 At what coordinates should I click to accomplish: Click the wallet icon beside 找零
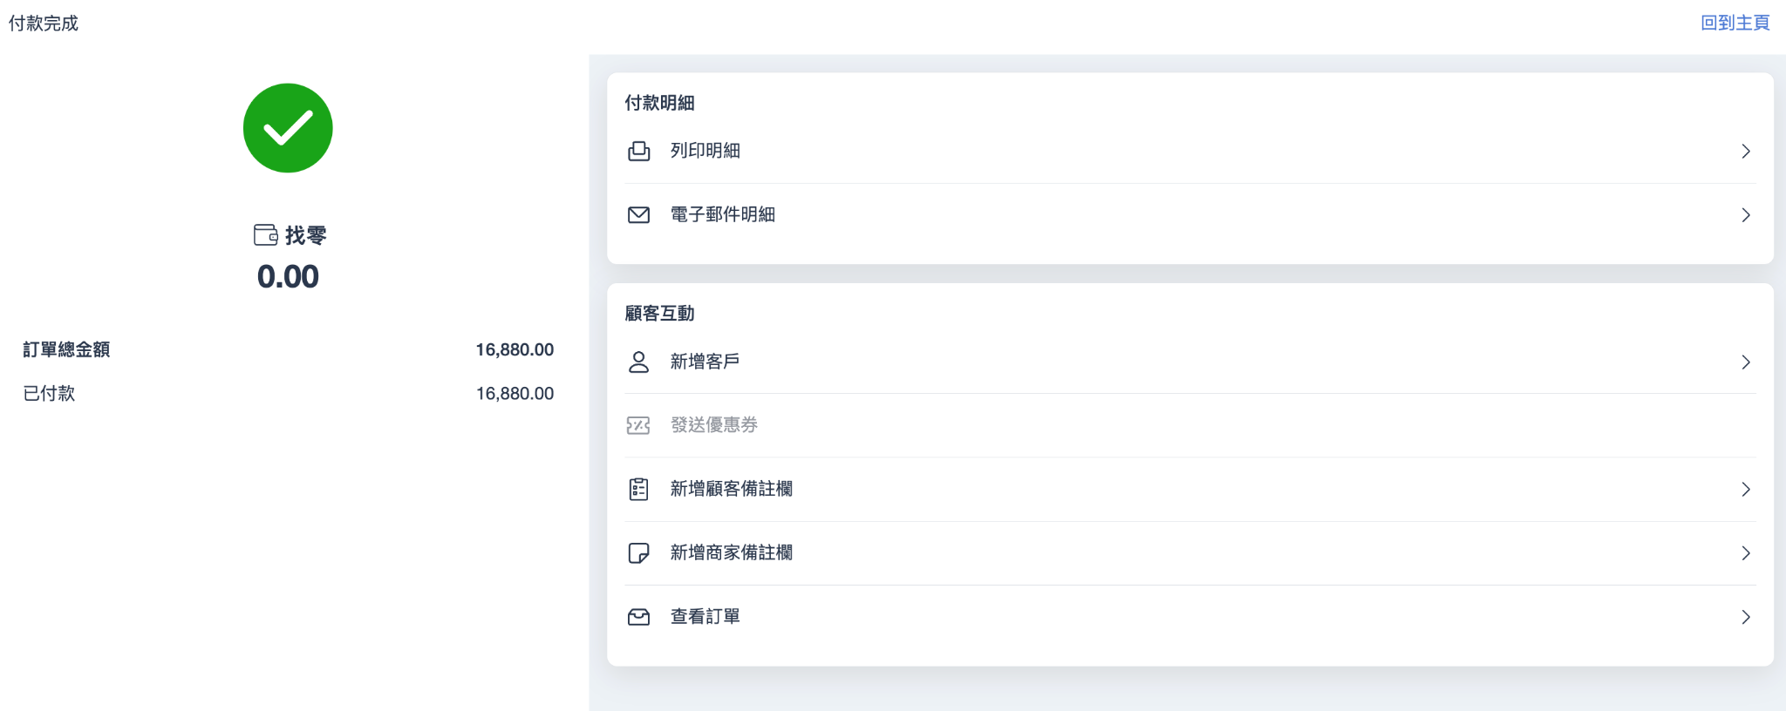coord(266,235)
